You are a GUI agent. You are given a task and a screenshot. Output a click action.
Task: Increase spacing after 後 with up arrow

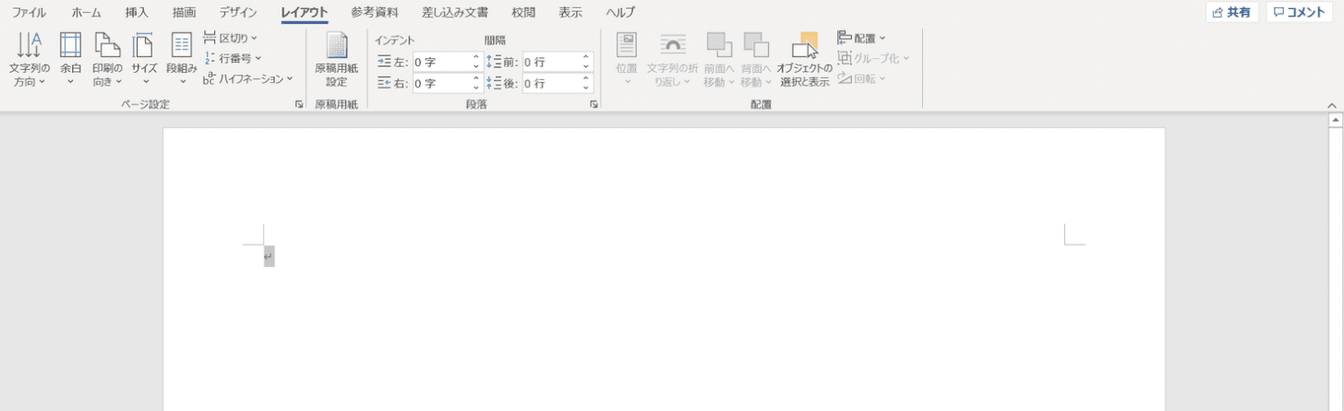coord(586,78)
